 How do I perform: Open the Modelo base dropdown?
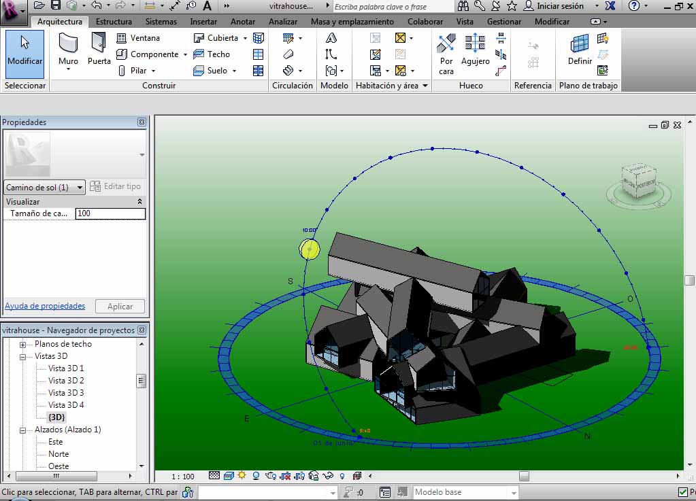[x=513, y=492]
